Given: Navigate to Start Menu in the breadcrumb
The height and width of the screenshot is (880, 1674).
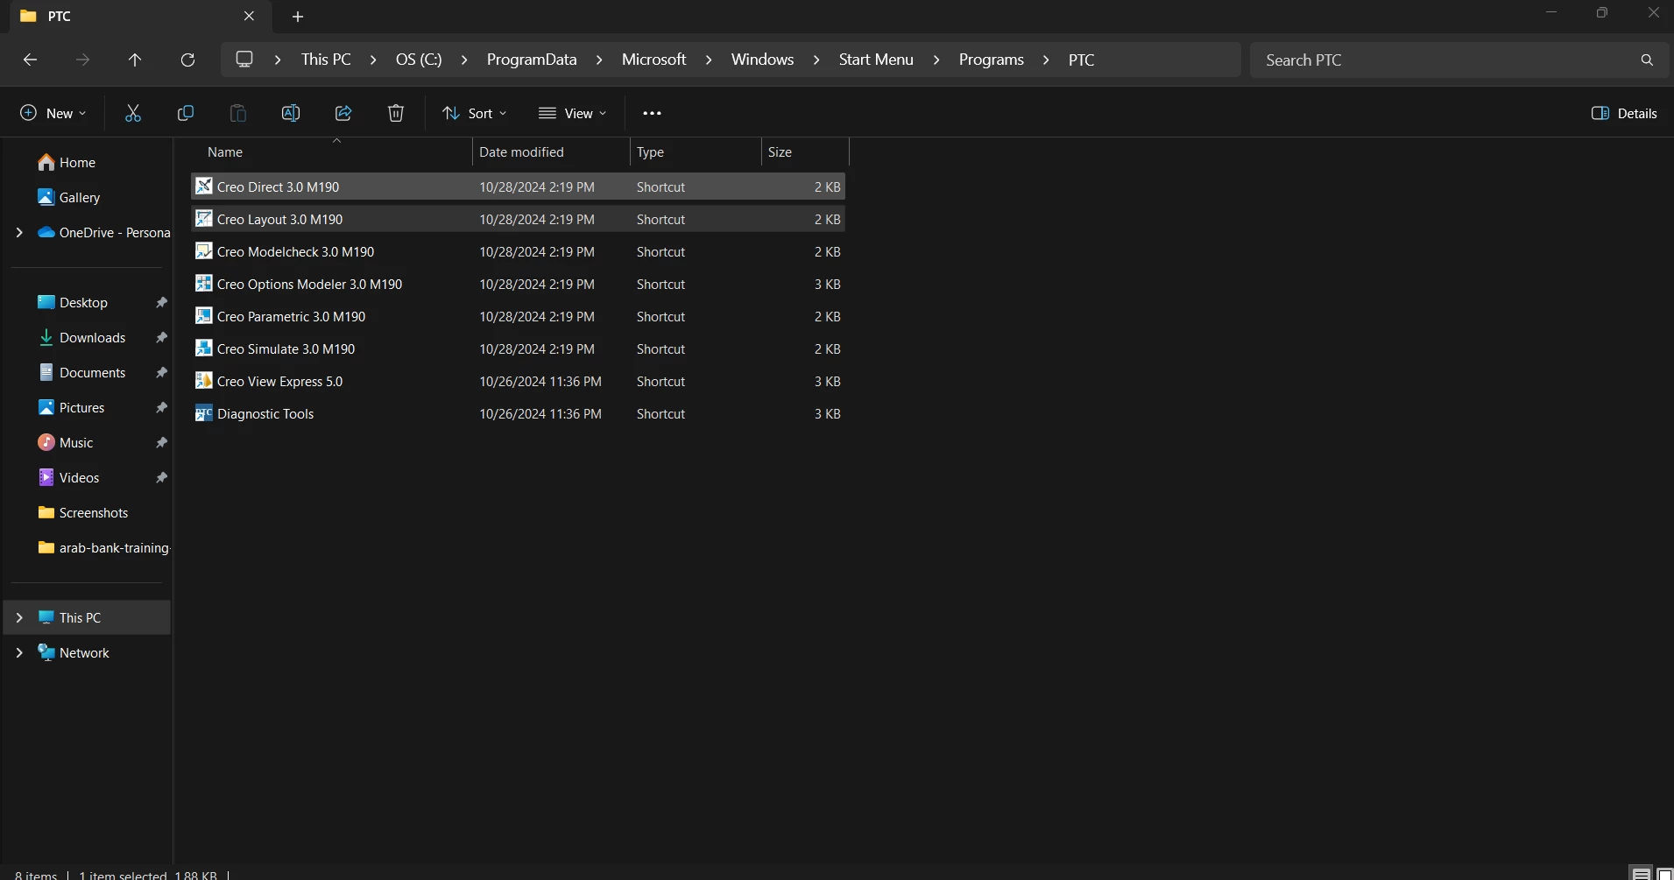Looking at the screenshot, I should pos(876,60).
